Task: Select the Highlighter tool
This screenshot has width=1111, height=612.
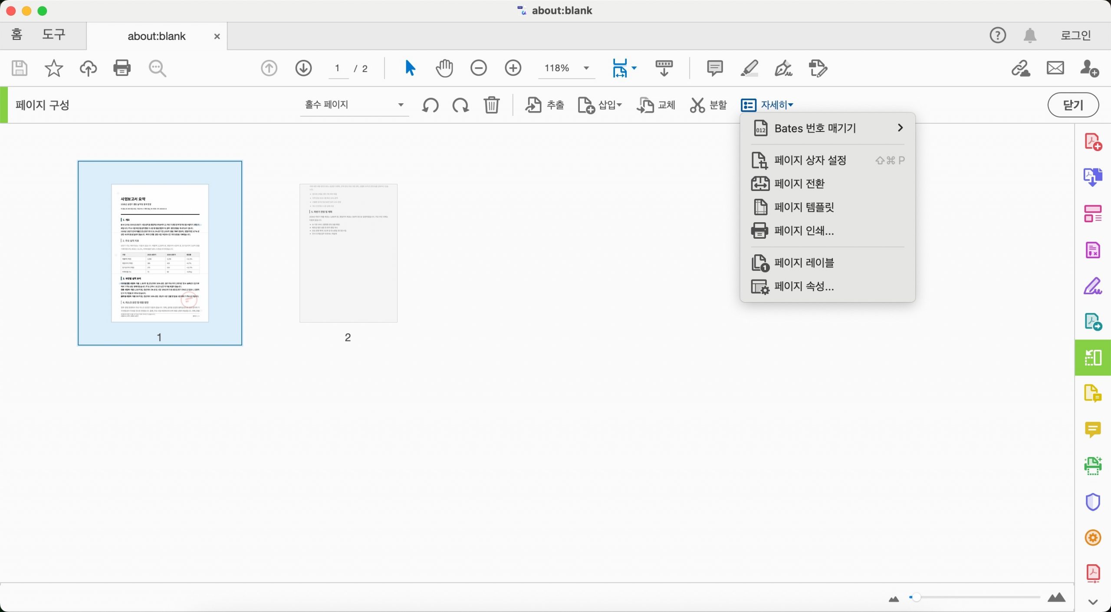Action: tap(749, 68)
